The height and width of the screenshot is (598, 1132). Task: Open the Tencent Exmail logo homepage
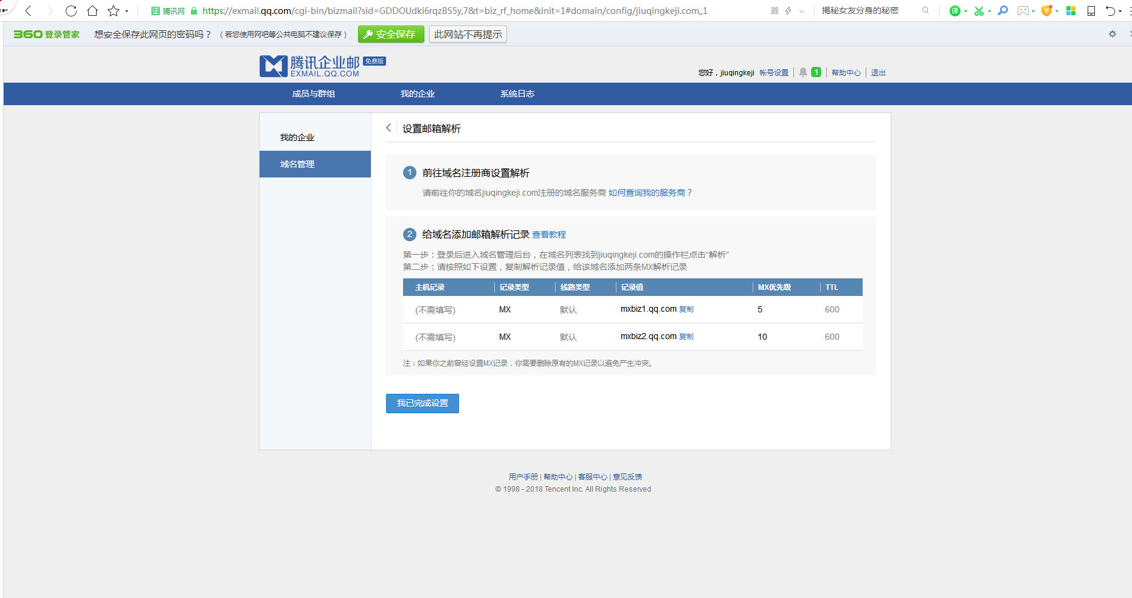(x=310, y=66)
